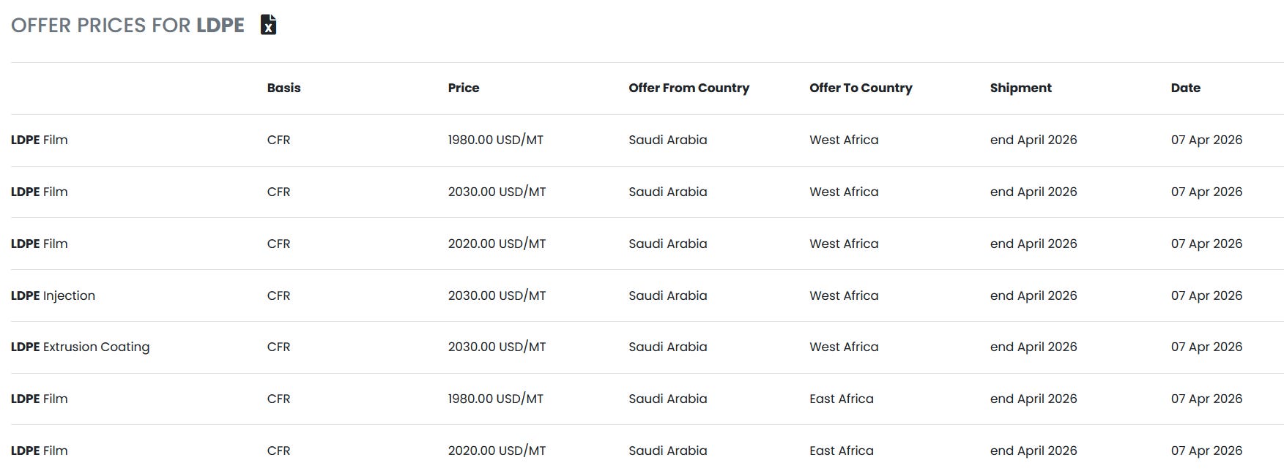This screenshot has width=1284, height=471.
Task: Click the Offer From Country column header
Action: point(689,88)
